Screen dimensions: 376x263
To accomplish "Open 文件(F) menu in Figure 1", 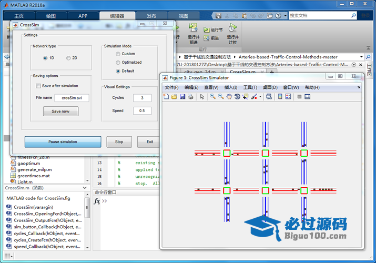I will [x=171, y=87].
